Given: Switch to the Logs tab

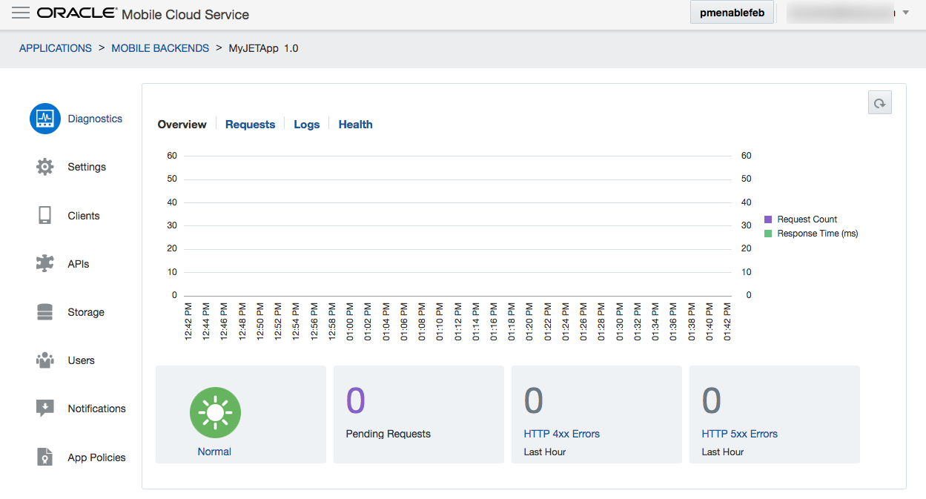Looking at the screenshot, I should click(307, 125).
